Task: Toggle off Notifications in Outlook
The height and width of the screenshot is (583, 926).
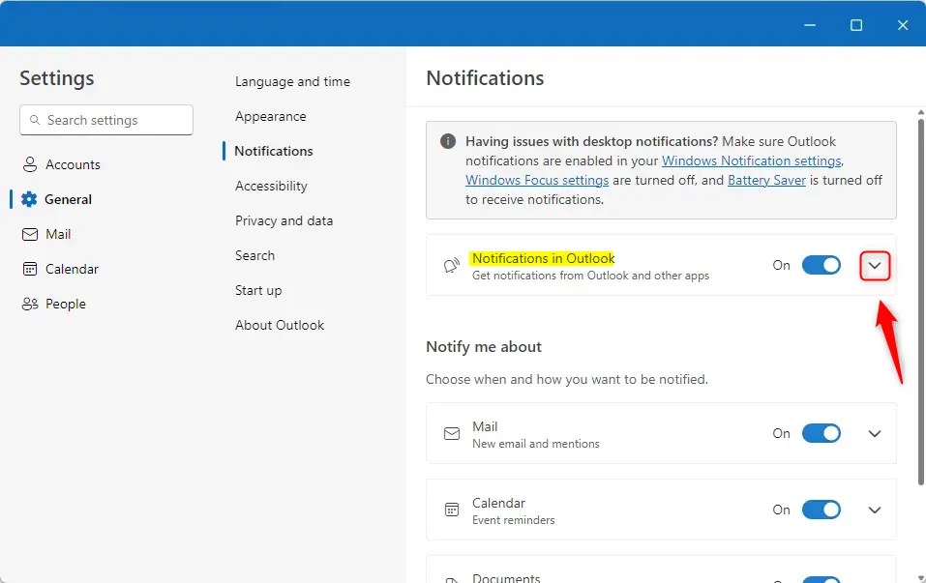Action: [x=821, y=265]
